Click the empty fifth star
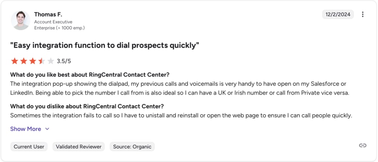 (51, 61)
